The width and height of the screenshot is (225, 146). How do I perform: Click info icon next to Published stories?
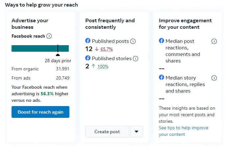point(136,59)
